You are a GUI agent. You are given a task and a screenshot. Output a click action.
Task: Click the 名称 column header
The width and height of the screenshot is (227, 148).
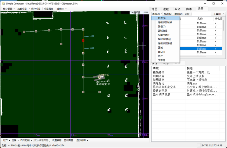click(205, 19)
